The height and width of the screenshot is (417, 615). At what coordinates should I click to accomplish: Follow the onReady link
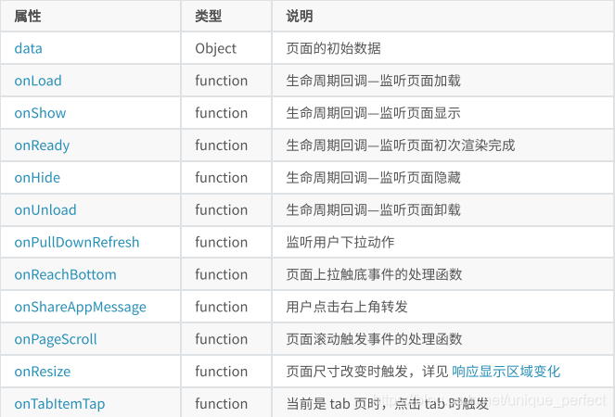tap(42, 145)
